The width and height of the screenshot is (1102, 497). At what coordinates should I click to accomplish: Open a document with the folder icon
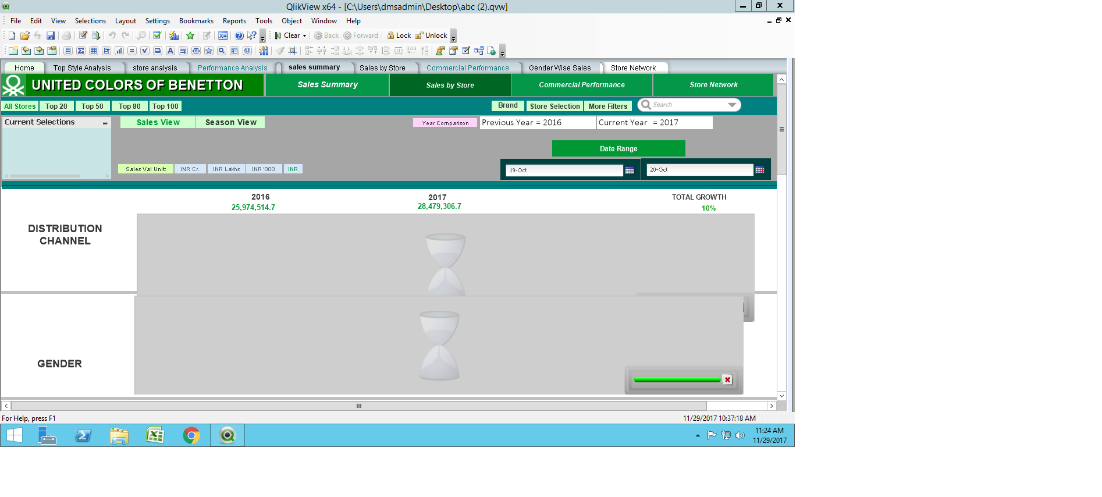pyautogui.click(x=24, y=35)
